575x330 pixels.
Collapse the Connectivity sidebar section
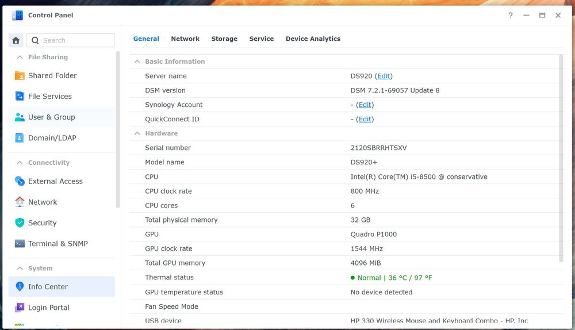pos(20,163)
